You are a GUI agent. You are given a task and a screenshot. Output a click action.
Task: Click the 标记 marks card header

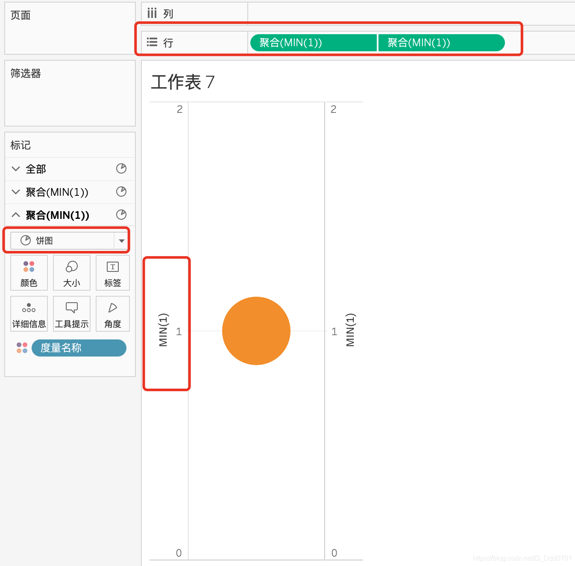[21, 145]
